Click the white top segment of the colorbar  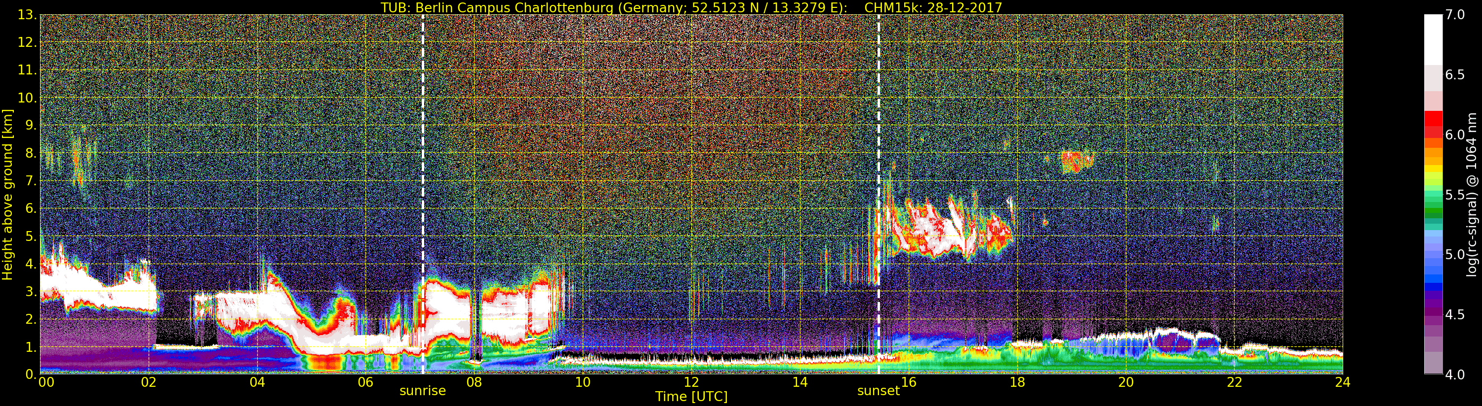point(1433,39)
